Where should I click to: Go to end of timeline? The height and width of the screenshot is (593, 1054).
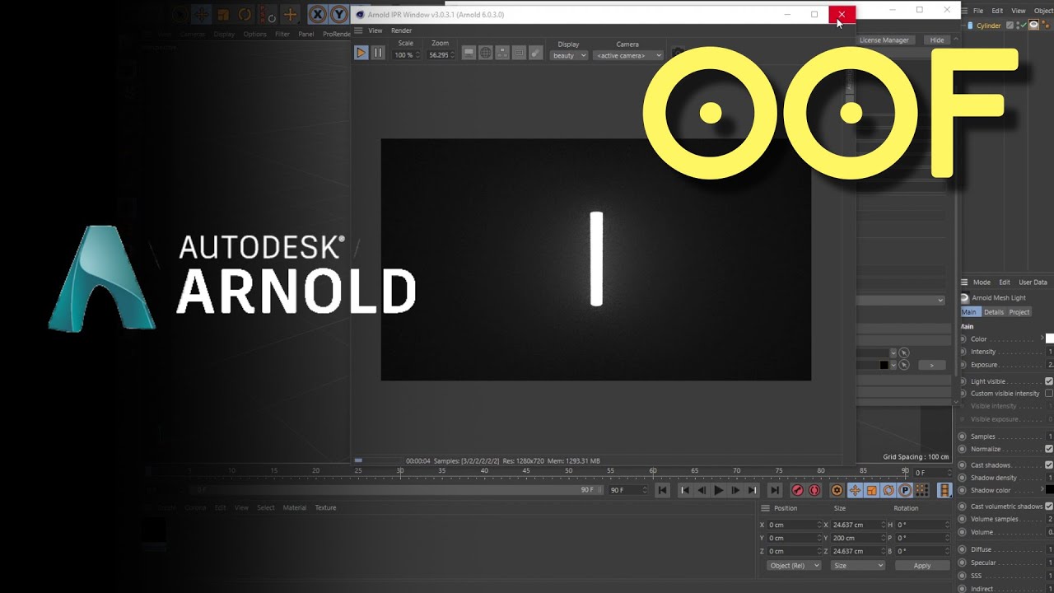coord(774,490)
